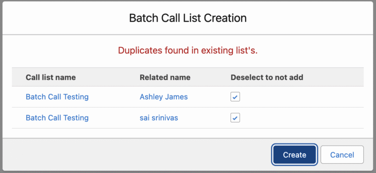Screen dimensions: 376x173
Task: Click the Related name column header
Action: click(x=165, y=78)
